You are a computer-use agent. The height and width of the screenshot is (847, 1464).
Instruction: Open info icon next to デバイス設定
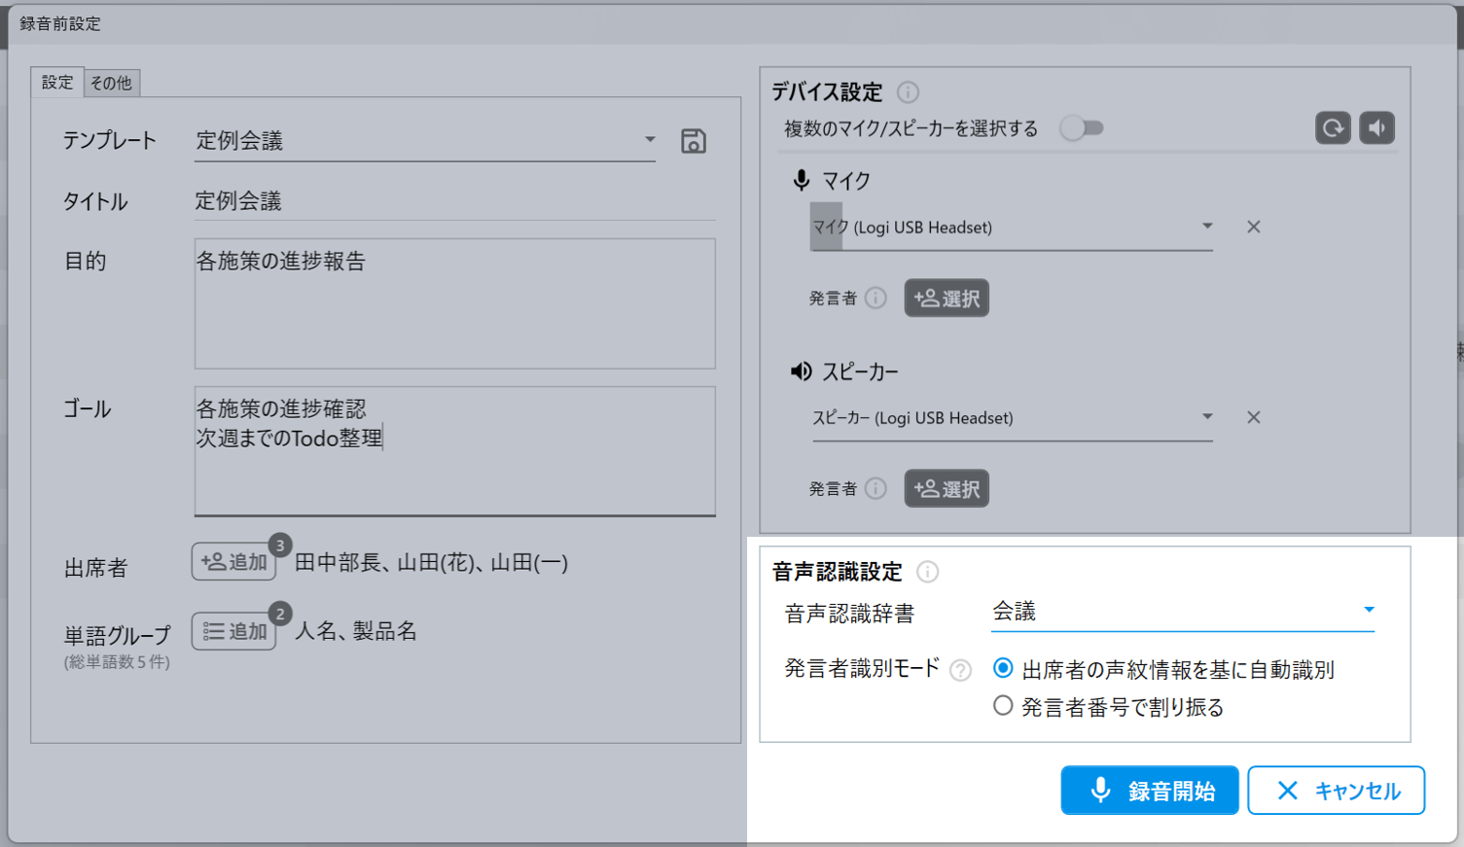908,92
